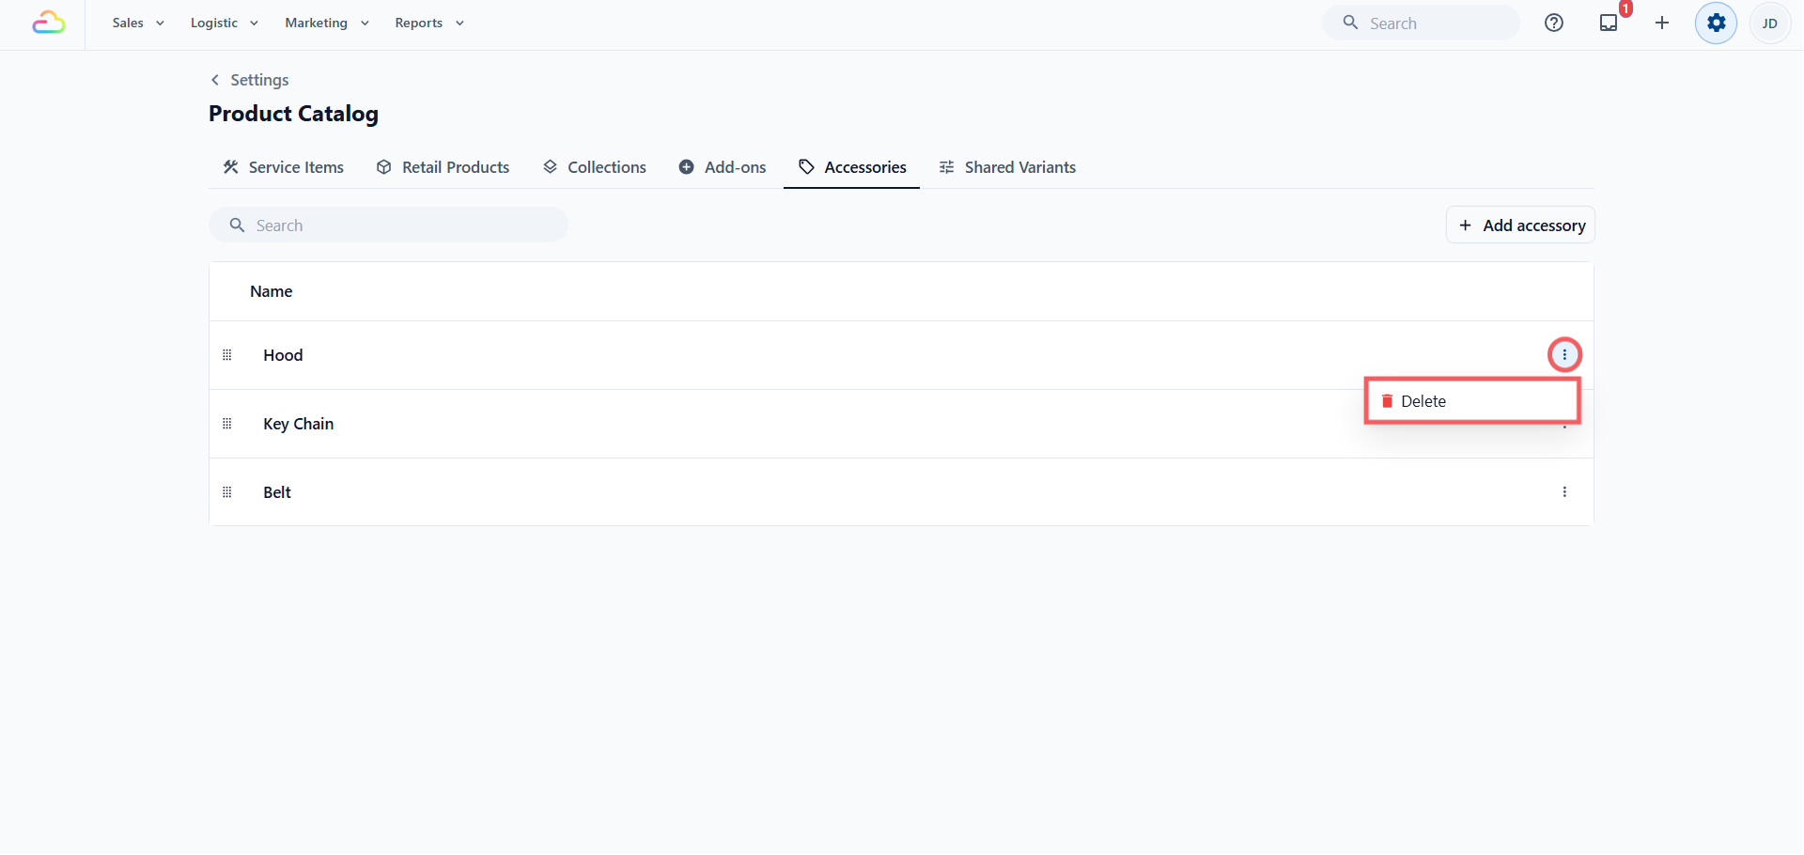1804x855 pixels.
Task: Click the back chevron beside Settings
Action: pyautogui.click(x=215, y=80)
